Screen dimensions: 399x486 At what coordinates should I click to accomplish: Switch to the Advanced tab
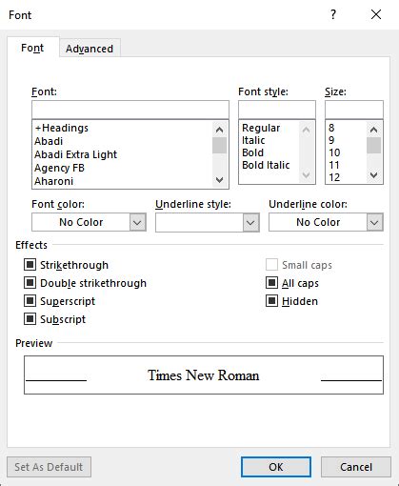coord(90,49)
